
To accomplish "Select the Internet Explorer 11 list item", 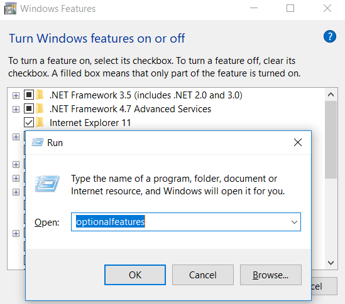I will [x=90, y=123].
